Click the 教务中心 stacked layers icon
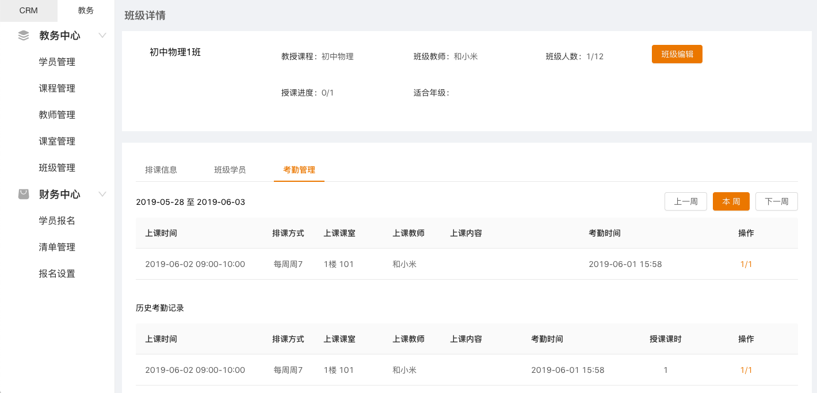The image size is (817, 393). (24, 36)
